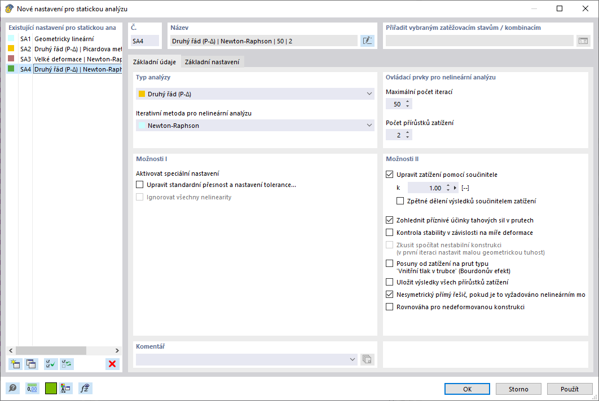The image size is (599, 401).
Task: Enable Upravit standardní přesnost a nastavení tolerance
Action: 140,185
